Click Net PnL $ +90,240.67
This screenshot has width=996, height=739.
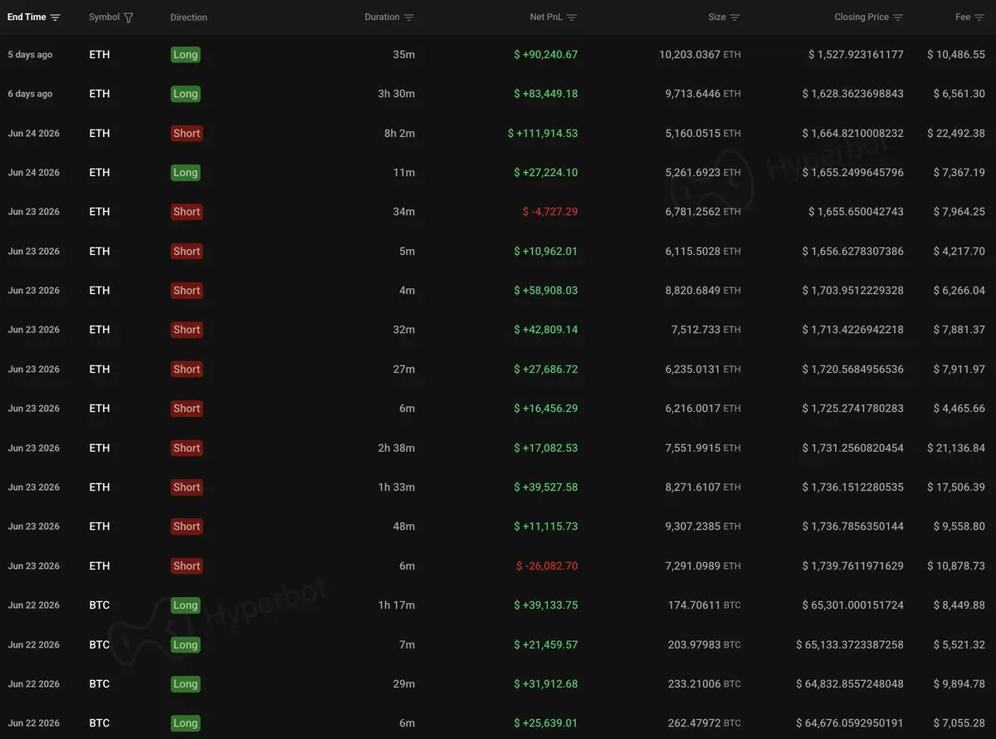(545, 55)
